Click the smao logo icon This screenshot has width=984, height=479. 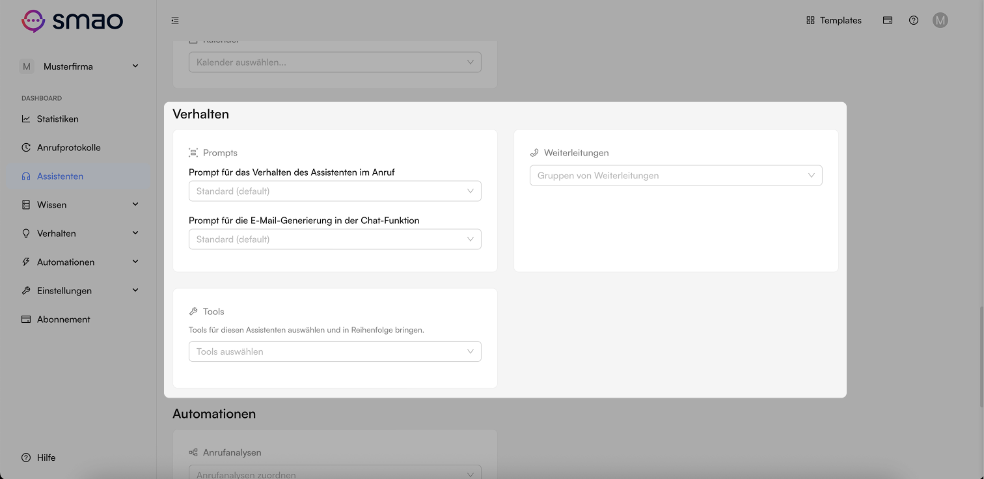click(x=33, y=21)
